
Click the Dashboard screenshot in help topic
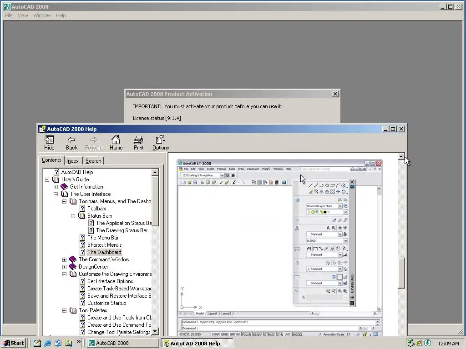279,248
